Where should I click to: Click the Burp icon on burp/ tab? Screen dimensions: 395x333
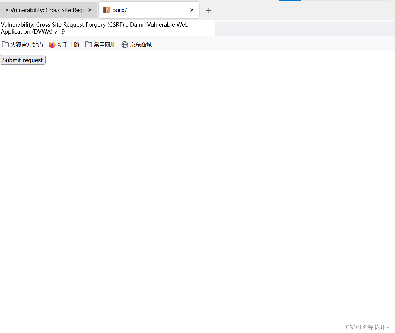pos(106,10)
